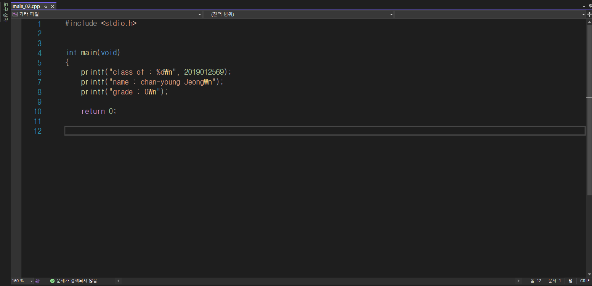Pin the main_02.cpp tab
The height and width of the screenshot is (286, 592).
tap(46, 6)
